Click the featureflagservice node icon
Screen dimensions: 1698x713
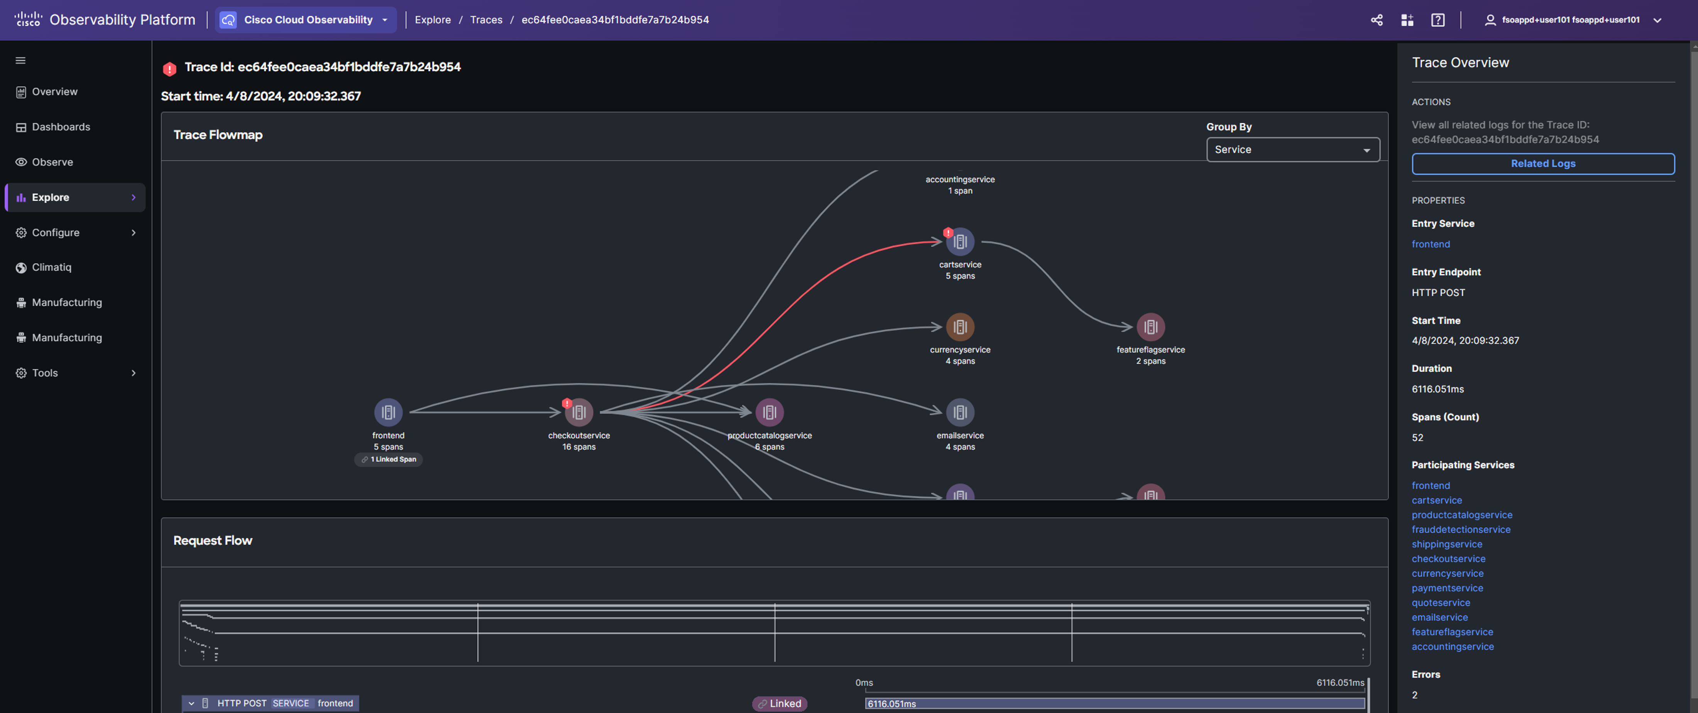tap(1150, 327)
